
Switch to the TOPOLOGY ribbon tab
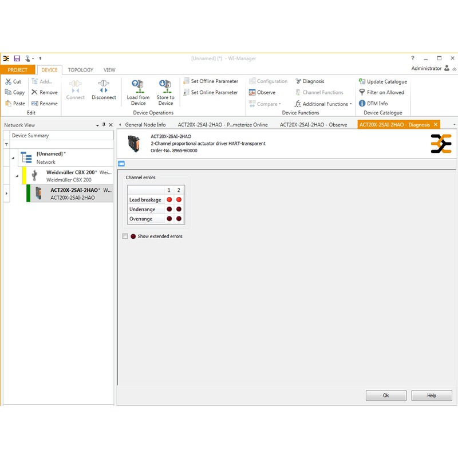[x=81, y=70]
